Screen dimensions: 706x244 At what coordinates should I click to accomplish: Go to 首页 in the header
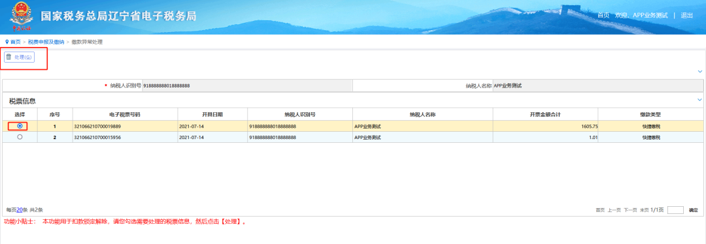tap(603, 15)
